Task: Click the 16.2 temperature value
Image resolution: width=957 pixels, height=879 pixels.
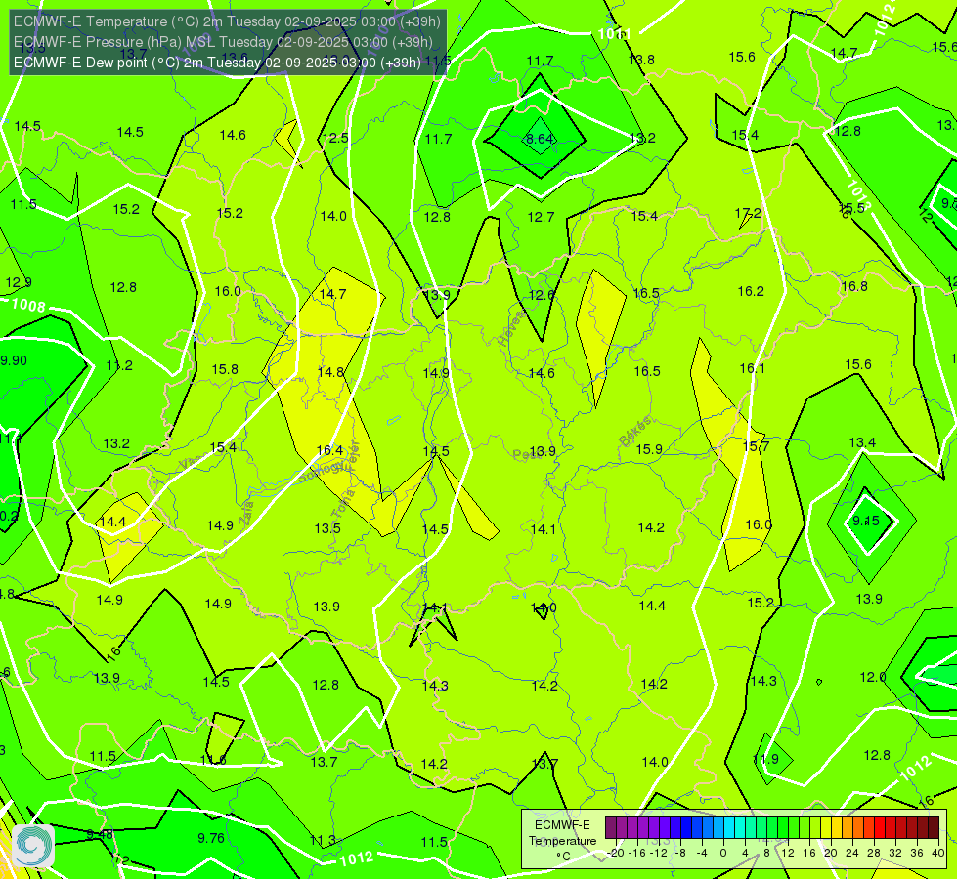Action: pyautogui.click(x=751, y=291)
